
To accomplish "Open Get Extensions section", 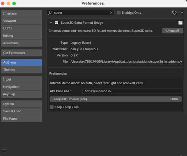I will [22, 53].
